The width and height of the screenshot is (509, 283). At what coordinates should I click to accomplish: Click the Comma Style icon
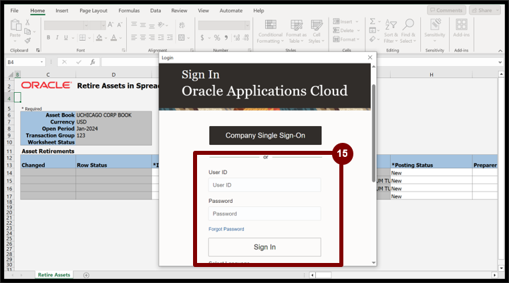pos(226,37)
